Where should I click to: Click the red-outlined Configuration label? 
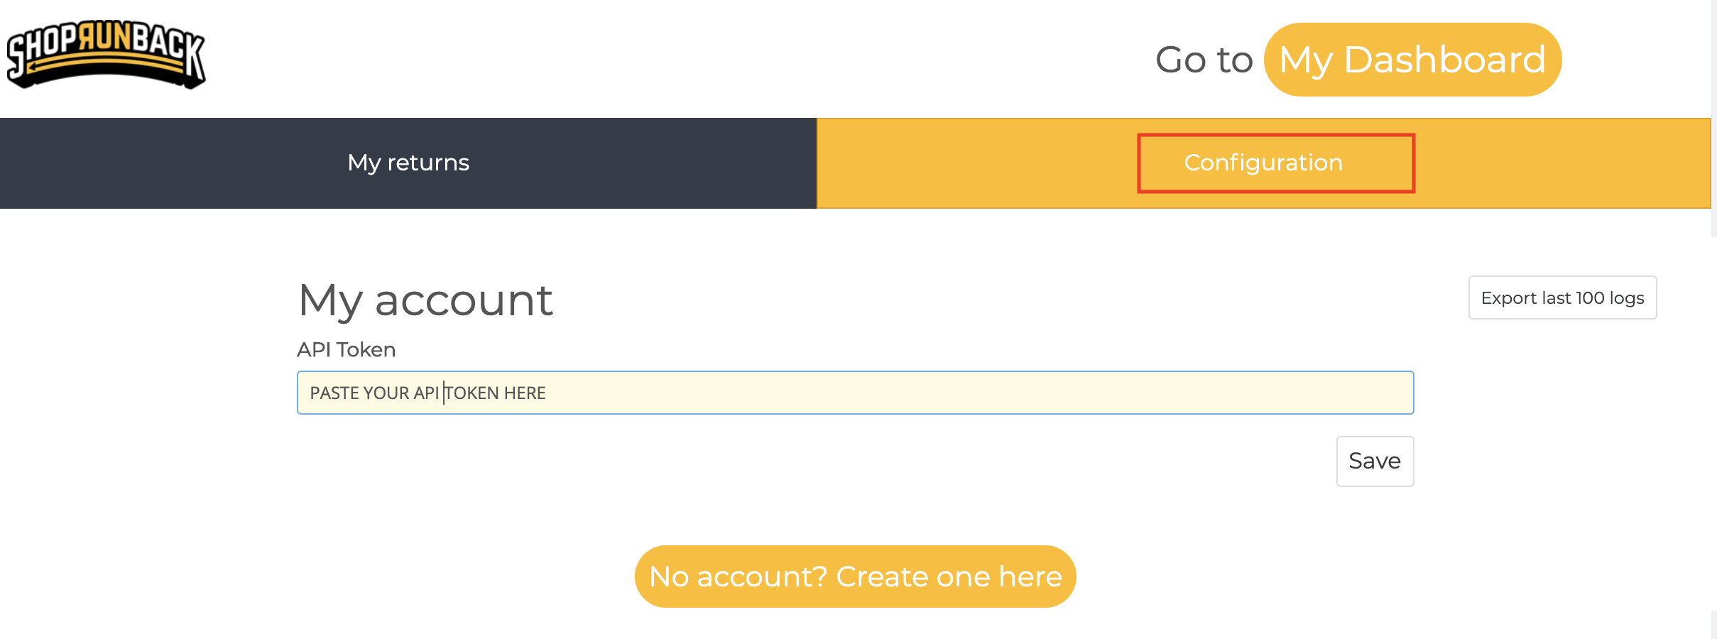point(1276,163)
